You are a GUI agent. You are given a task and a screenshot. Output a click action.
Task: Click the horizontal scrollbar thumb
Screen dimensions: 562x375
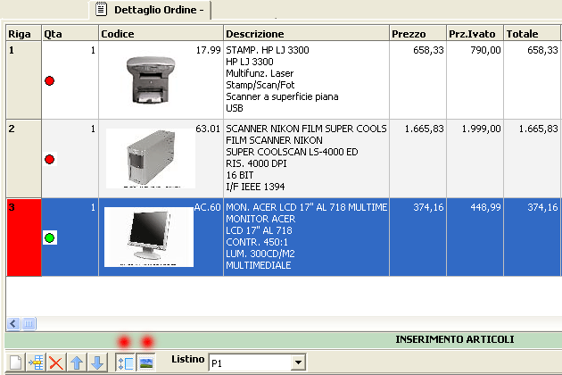29,324
